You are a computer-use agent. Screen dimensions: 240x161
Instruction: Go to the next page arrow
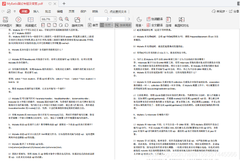pyautogui.click(x=129, y=19)
